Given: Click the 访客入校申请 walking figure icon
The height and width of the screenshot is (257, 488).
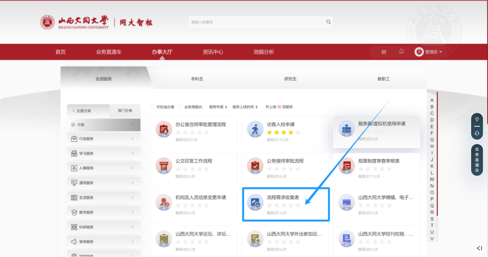Looking at the screenshot, I should point(255,129).
